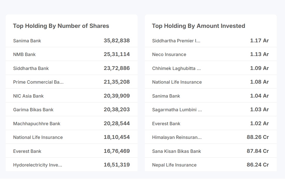Click the Nepal Life Insurance row
The image size is (285, 182).
click(x=174, y=165)
